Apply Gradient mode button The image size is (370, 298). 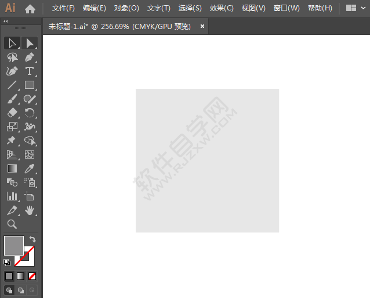click(20, 276)
